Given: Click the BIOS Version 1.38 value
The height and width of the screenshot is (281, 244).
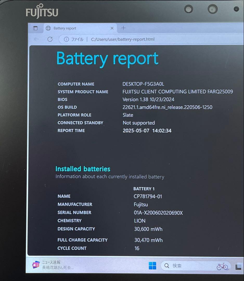Looking at the screenshot, I should [x=148, y=99].
